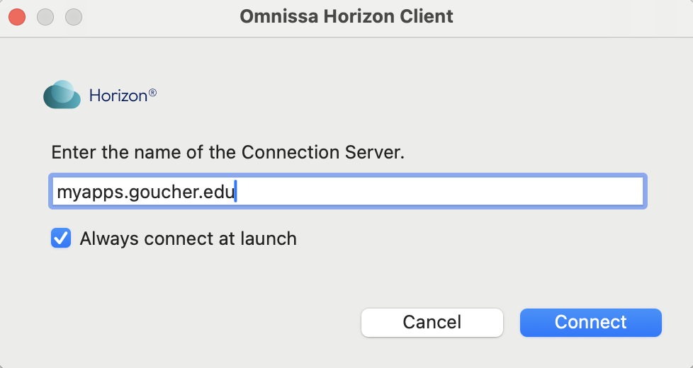Focus the Connection Server name field
The image size is (693, 368).
[346, 192]
